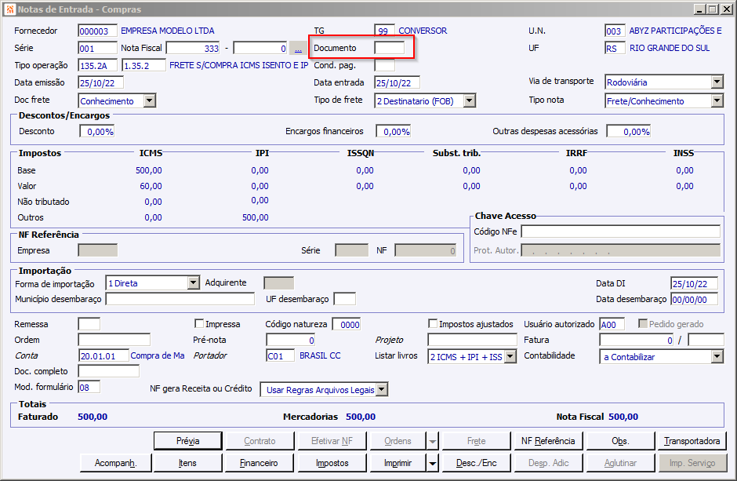Enable the Impostos ajustados checkbox
This screenshot has height=481, width=737.
coord(433,324)
